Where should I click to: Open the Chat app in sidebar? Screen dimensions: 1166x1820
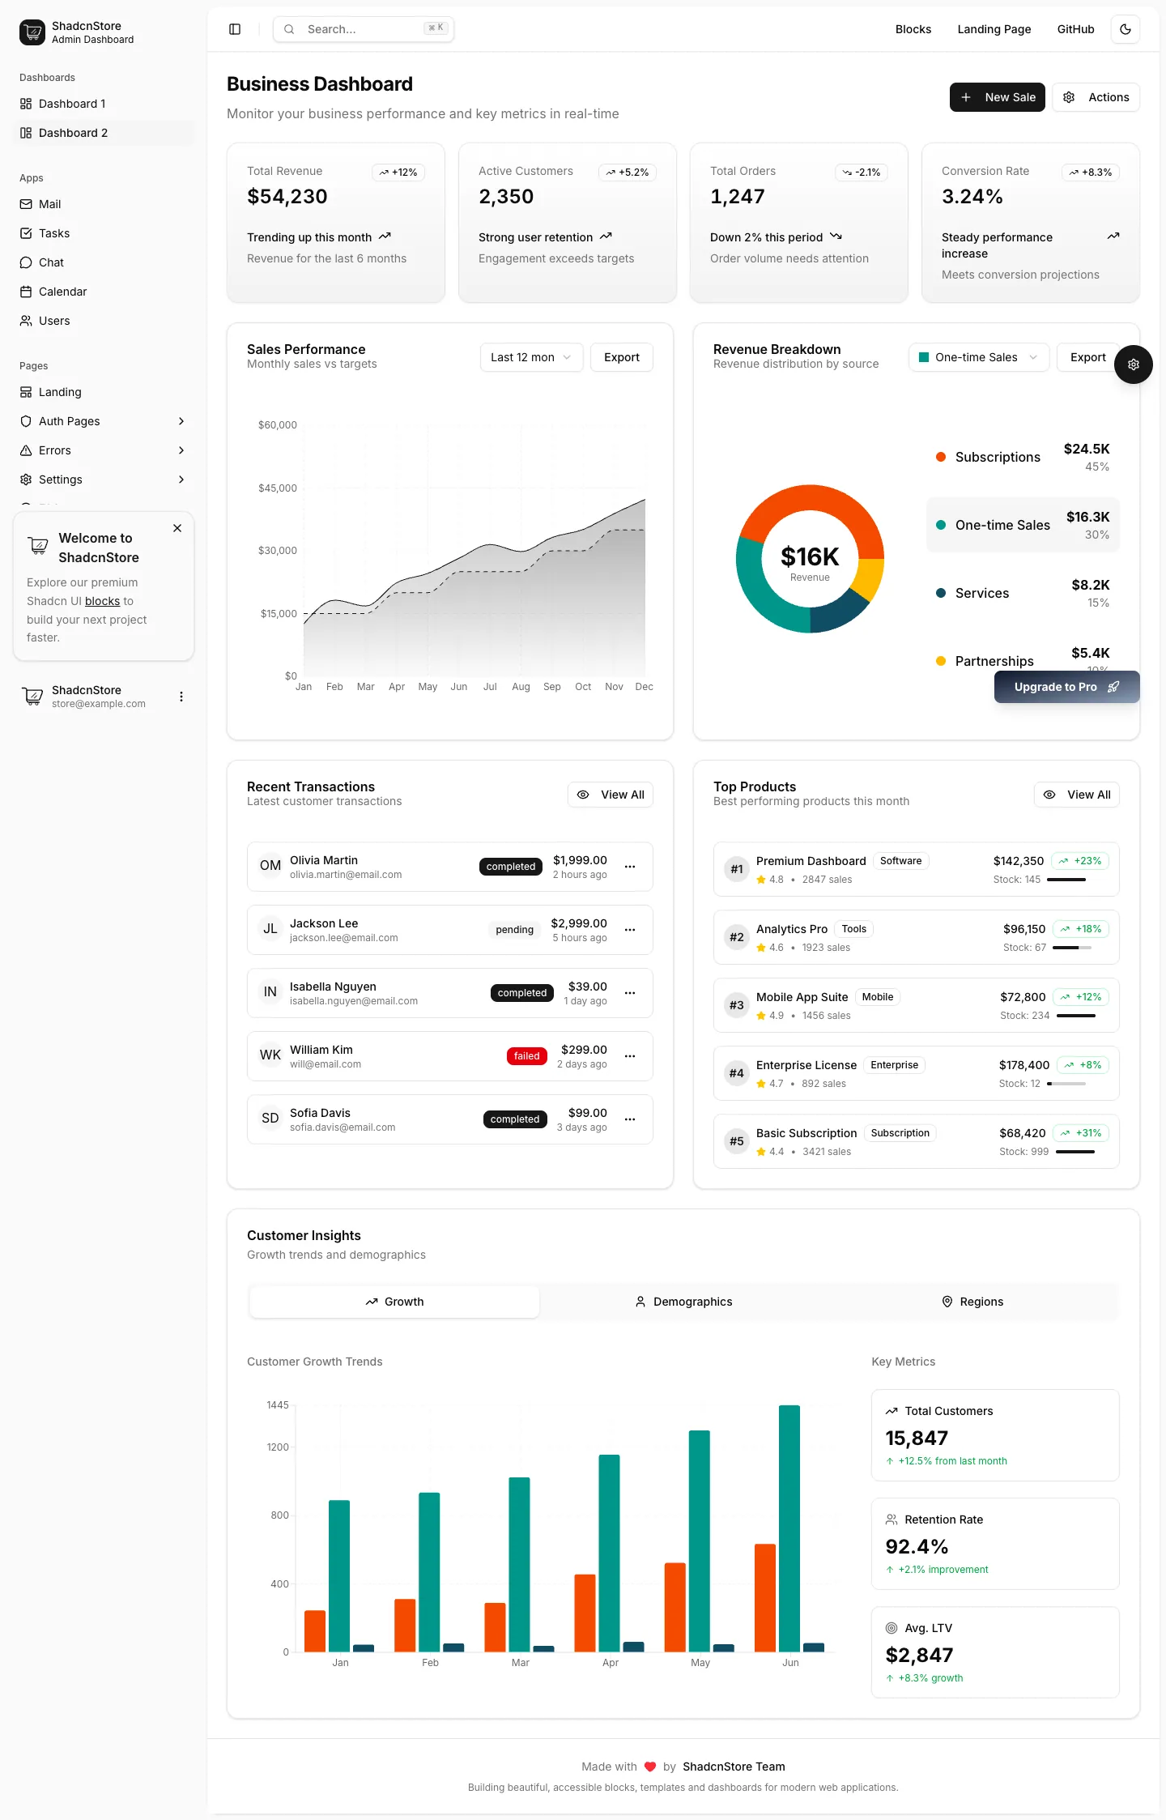point(104,262)
